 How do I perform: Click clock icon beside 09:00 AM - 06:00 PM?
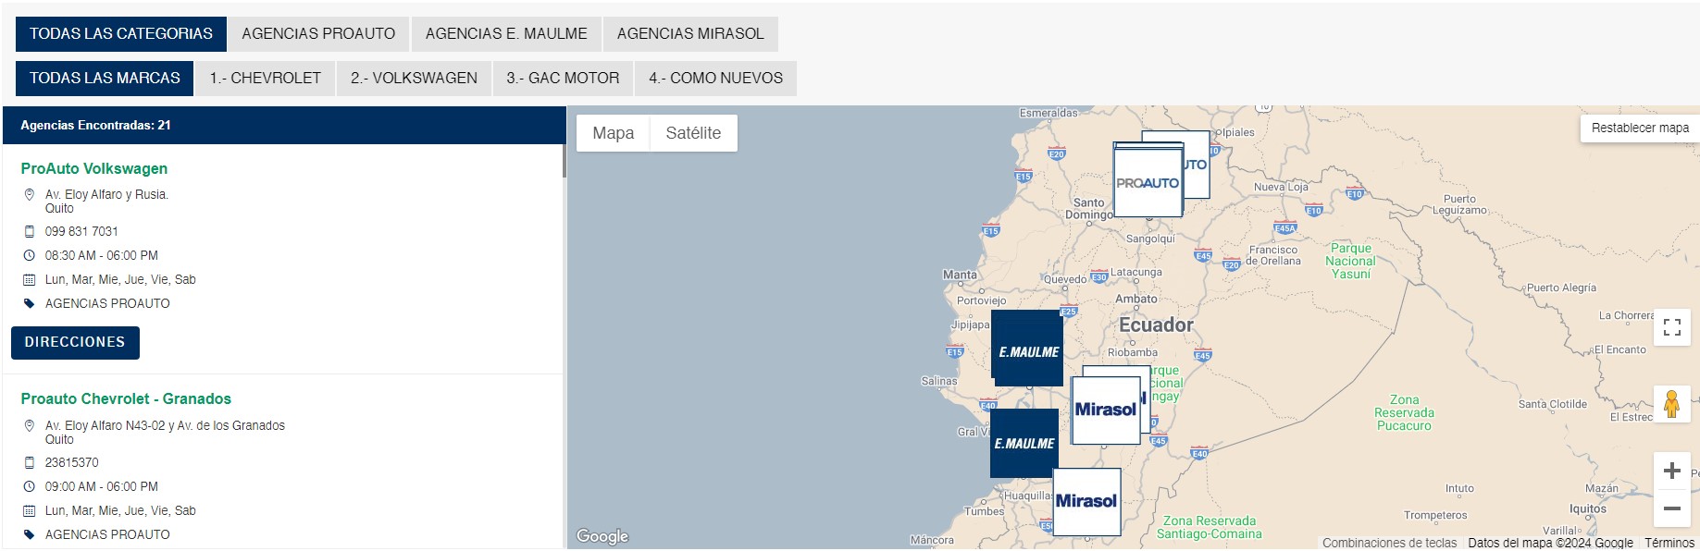click(x=29, y=486)
